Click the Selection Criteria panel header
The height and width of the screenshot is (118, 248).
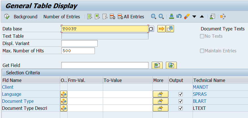coord(125,73)
